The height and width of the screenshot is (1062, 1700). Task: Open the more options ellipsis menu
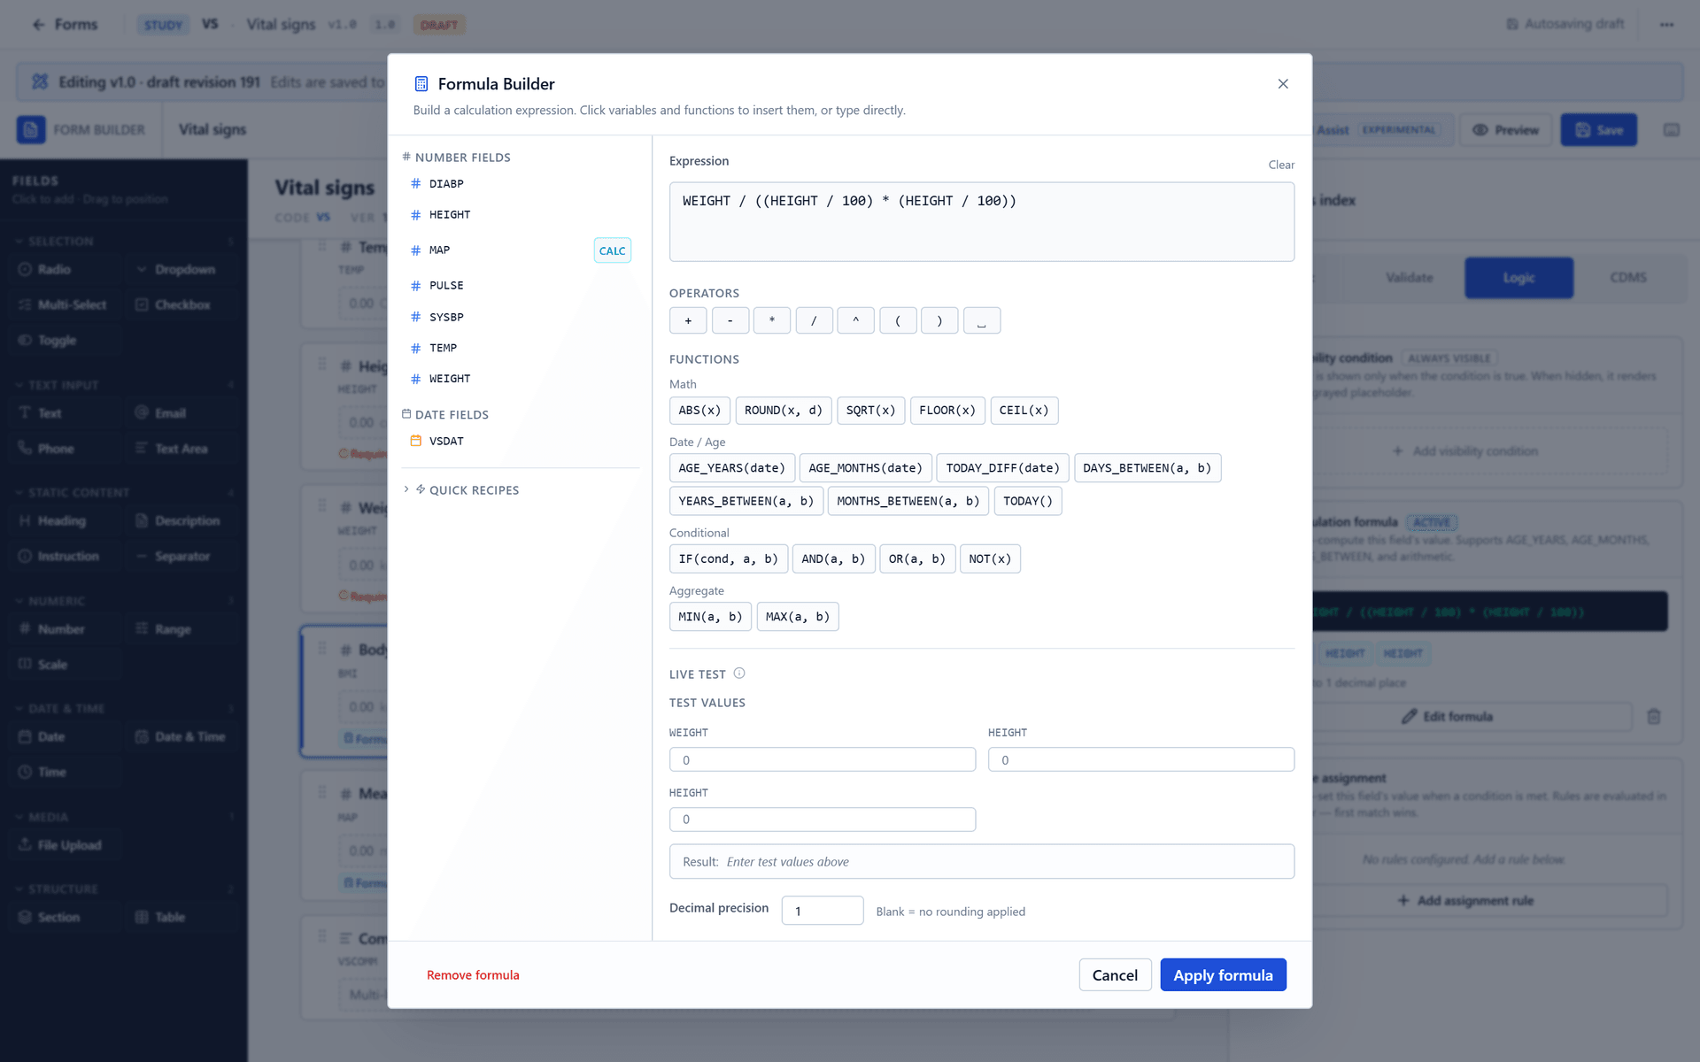1667,25
